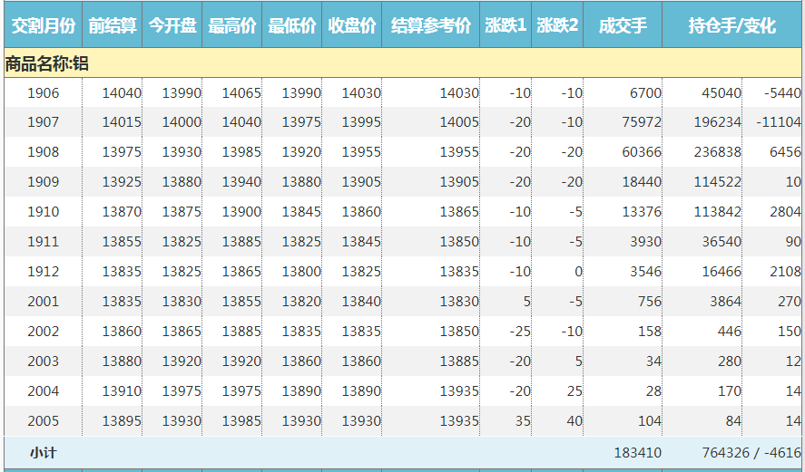Click the 商品名称:铝 group row

click(47, 63)
